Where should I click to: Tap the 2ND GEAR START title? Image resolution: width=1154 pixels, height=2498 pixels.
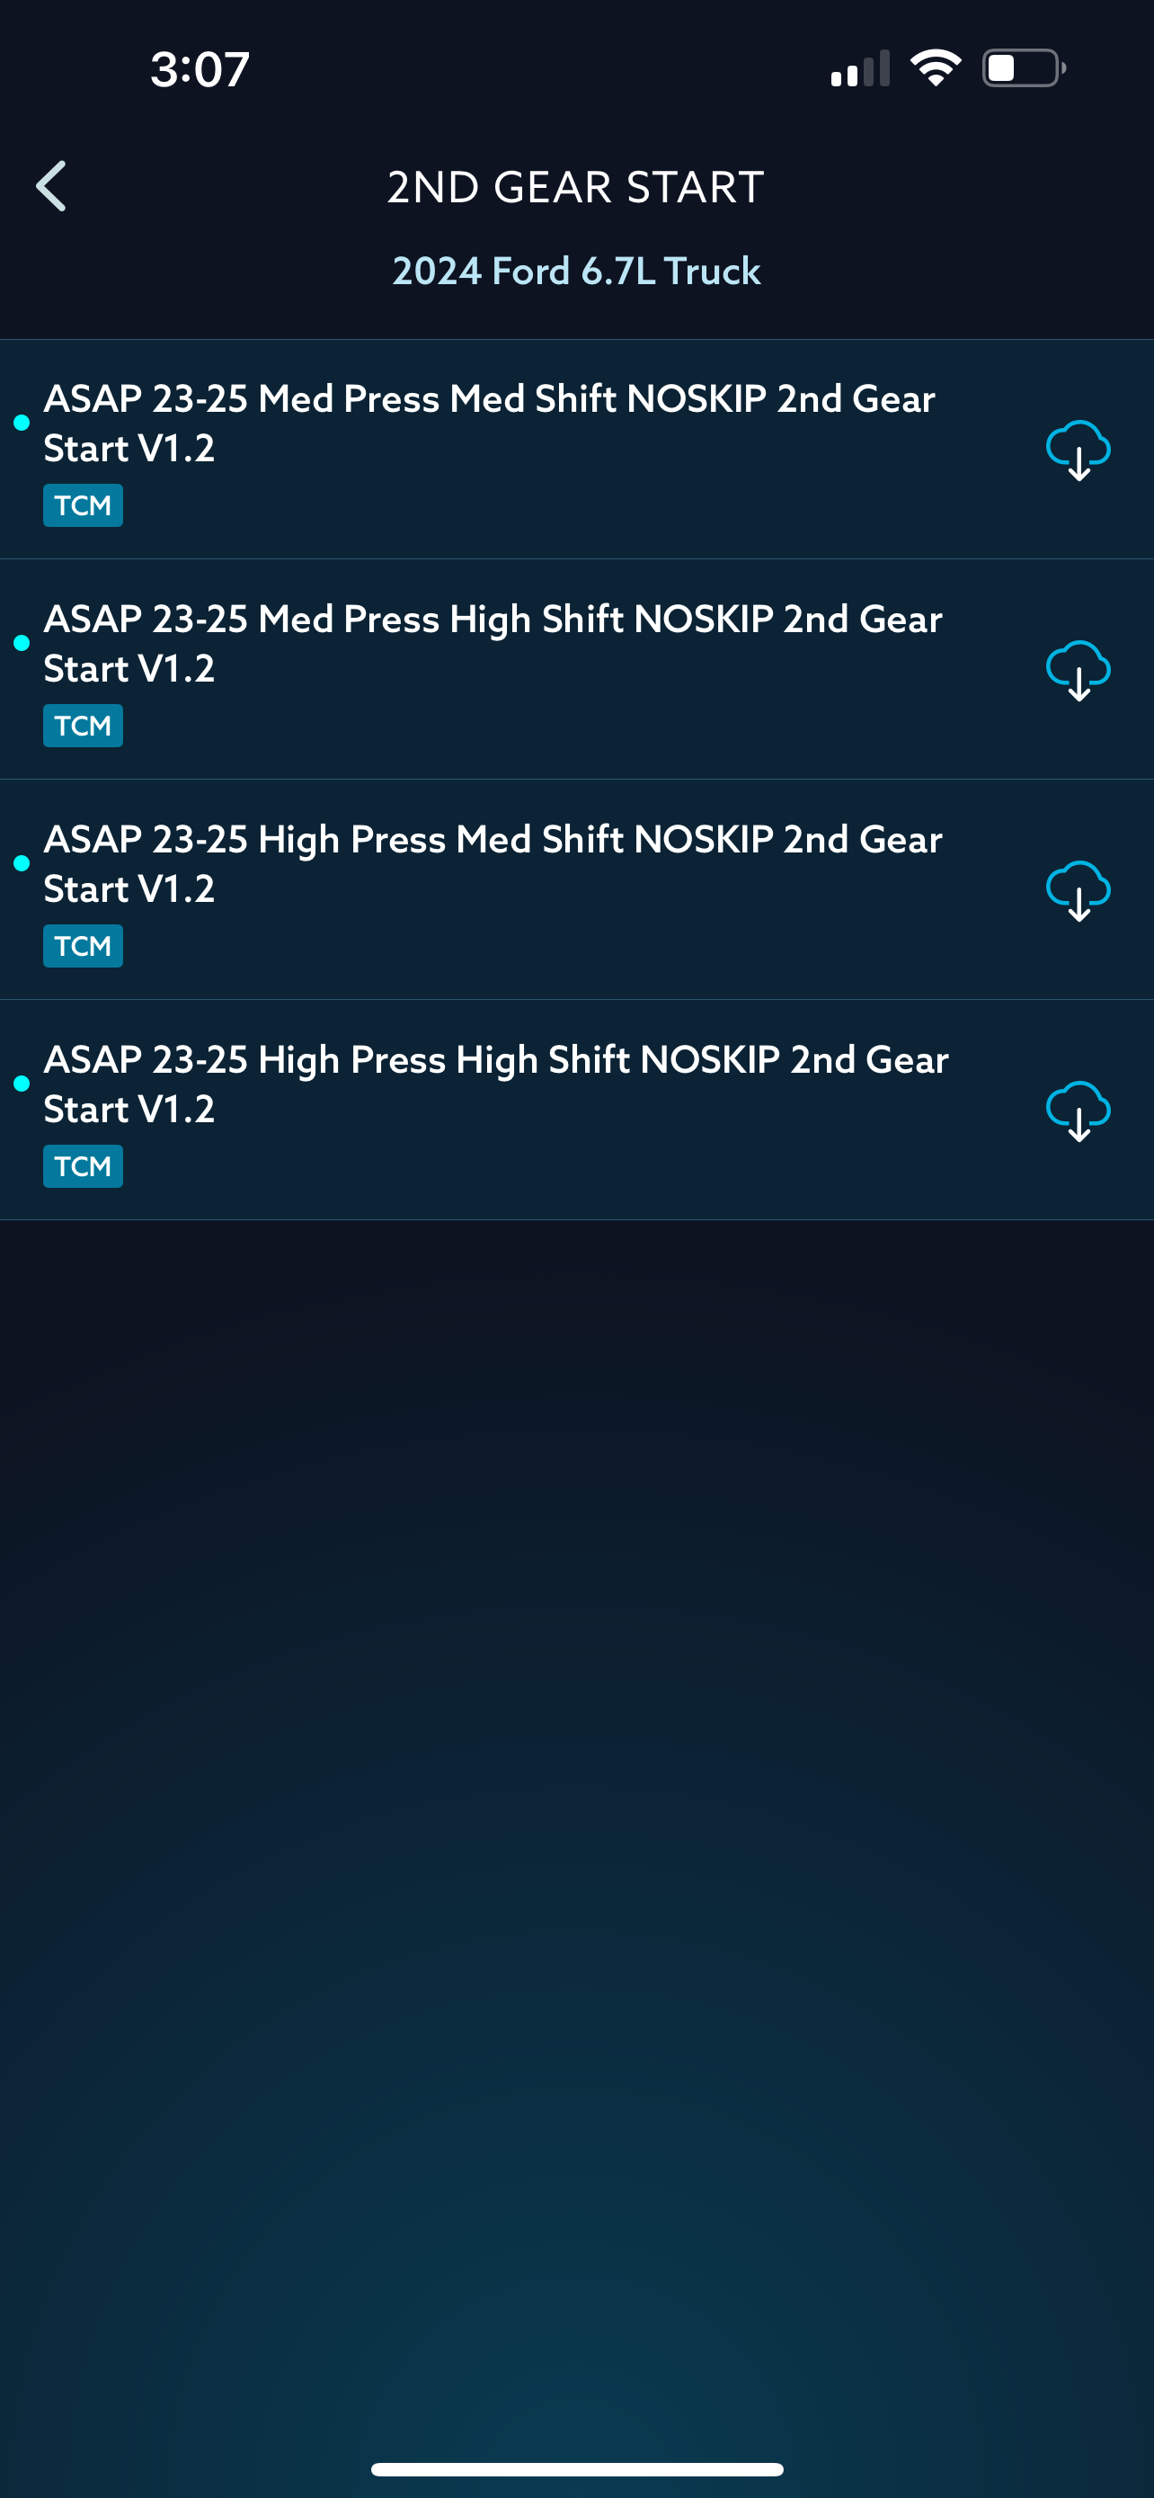click(576, 187)
